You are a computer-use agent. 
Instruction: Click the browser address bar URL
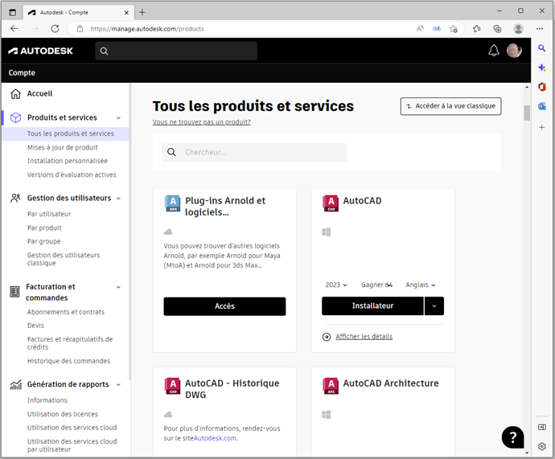pos(147,29)
